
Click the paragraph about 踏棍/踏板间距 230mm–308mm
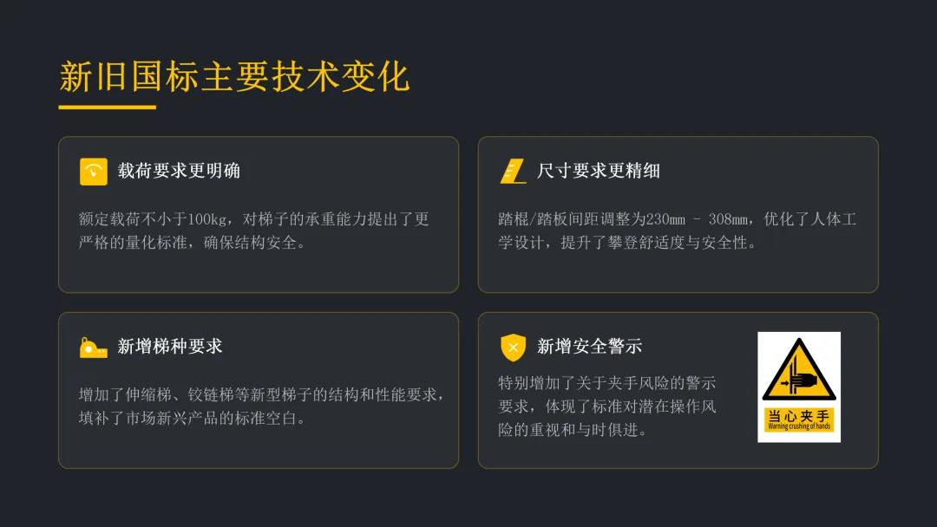pyautogui.click(x=677, y=231)
